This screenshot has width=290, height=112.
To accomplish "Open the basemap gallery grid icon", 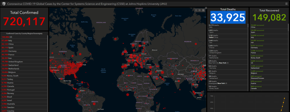I will pos(203,10).
